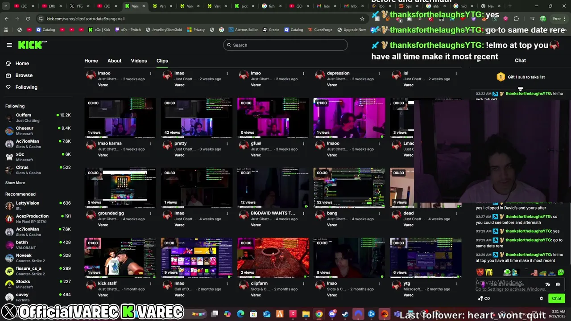The width and height of the screenshot is (571, 321).
Task: Open Citrus channel in sidebar
Action: click(x=38, y=170)
